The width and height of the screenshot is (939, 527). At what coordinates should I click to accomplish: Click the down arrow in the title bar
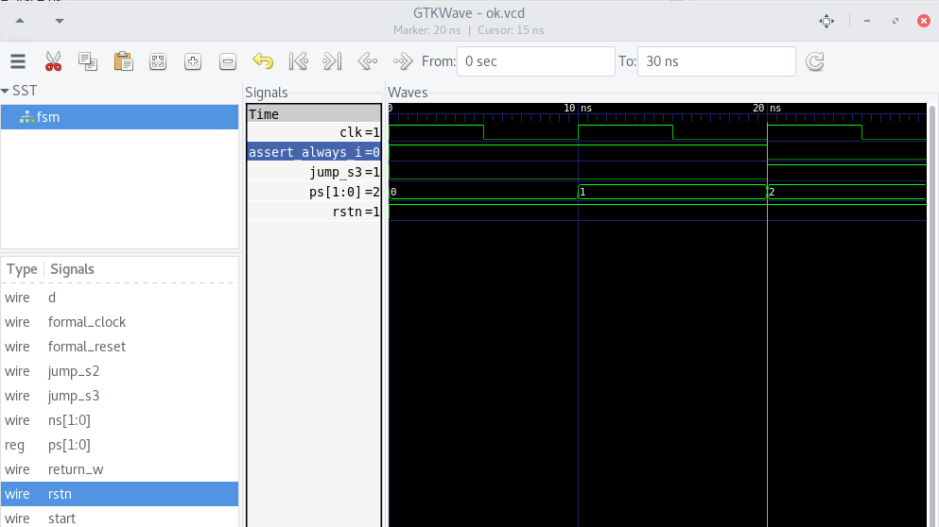point(60,21)
